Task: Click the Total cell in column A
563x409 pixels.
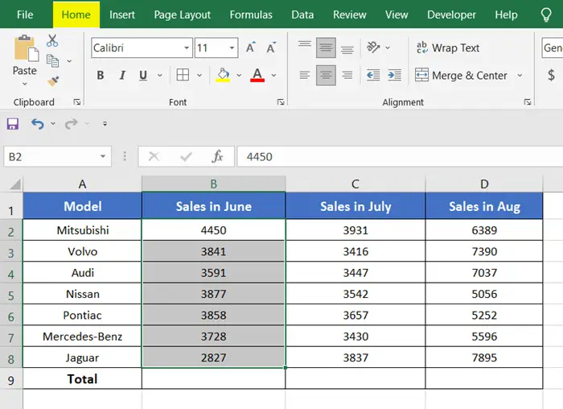Action: click(x=82, y=379)
